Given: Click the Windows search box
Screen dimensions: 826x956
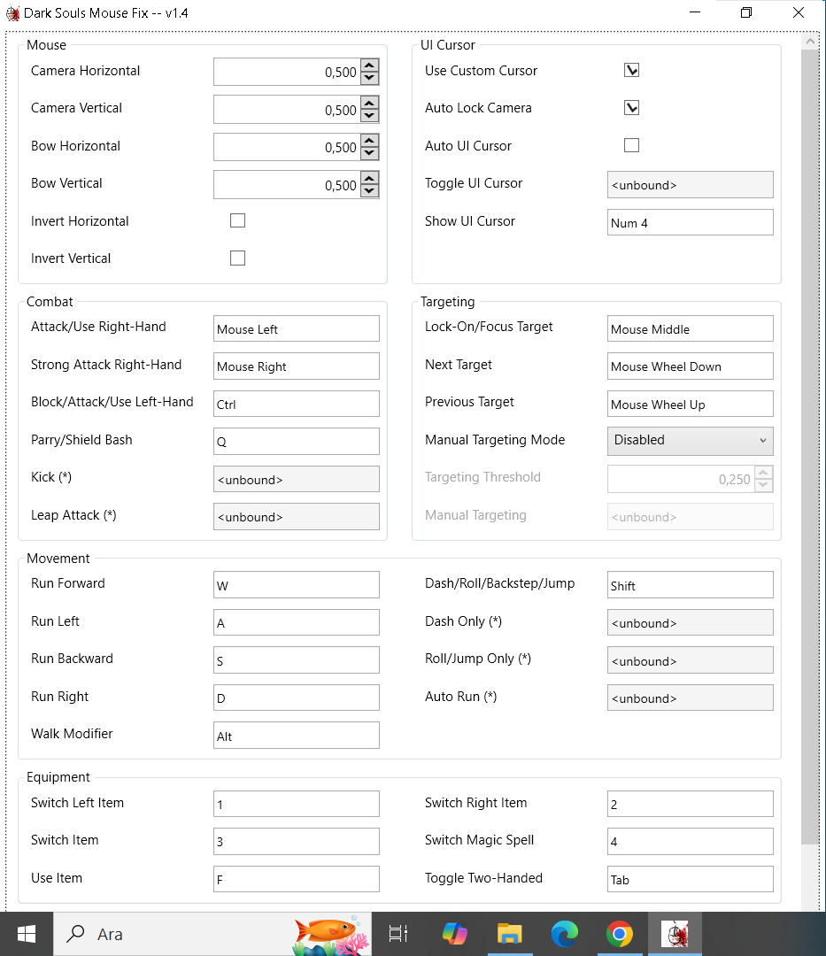Looking at the screenshot, I should click(x=177, y=934).
